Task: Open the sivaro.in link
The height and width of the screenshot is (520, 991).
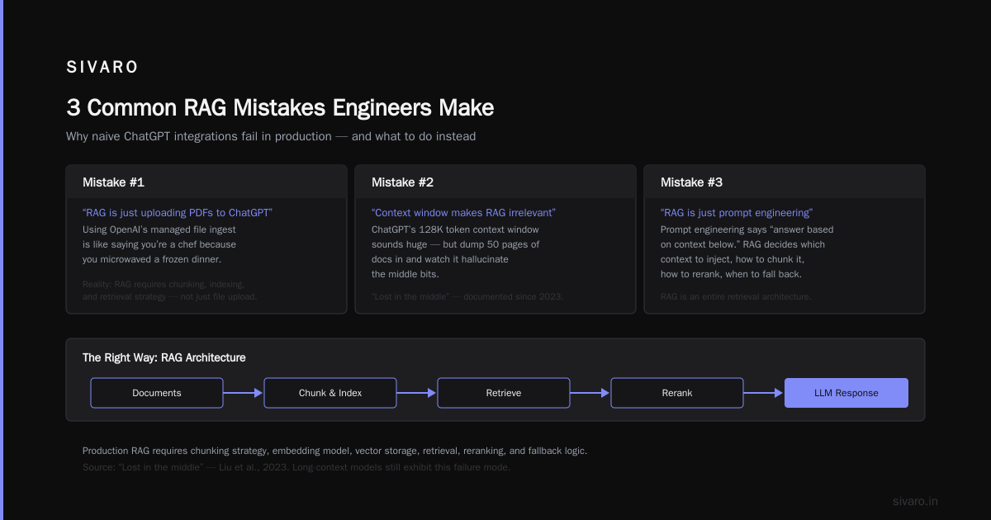Action: pos(916,501)
